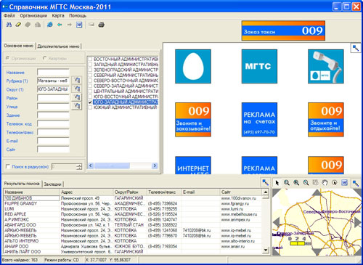Click the printer icon in toolbar
363x265 pixels.
(x=102, y=25)
